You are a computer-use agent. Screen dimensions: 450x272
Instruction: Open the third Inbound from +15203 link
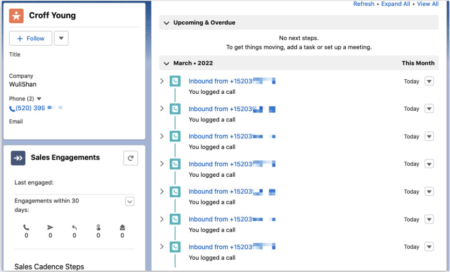click(232, 136)
